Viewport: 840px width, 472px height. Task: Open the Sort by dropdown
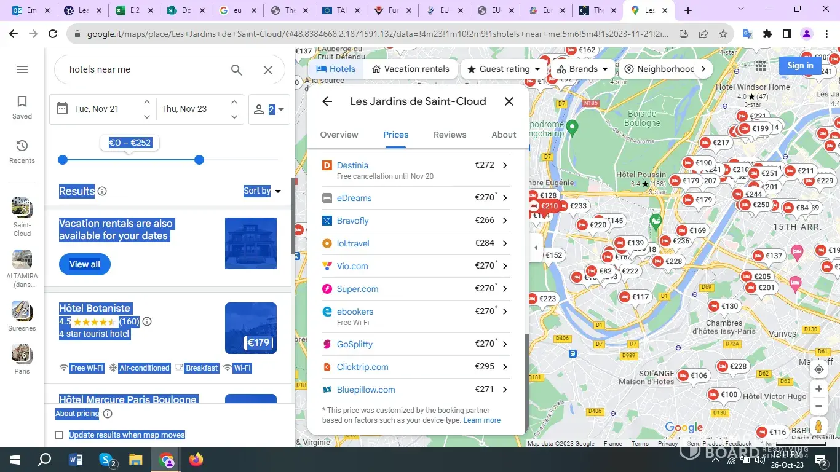coord(262,191)
